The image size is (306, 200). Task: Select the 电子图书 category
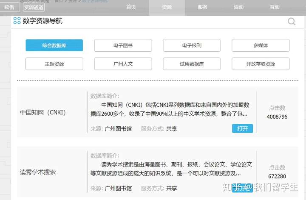click(123, 45)
